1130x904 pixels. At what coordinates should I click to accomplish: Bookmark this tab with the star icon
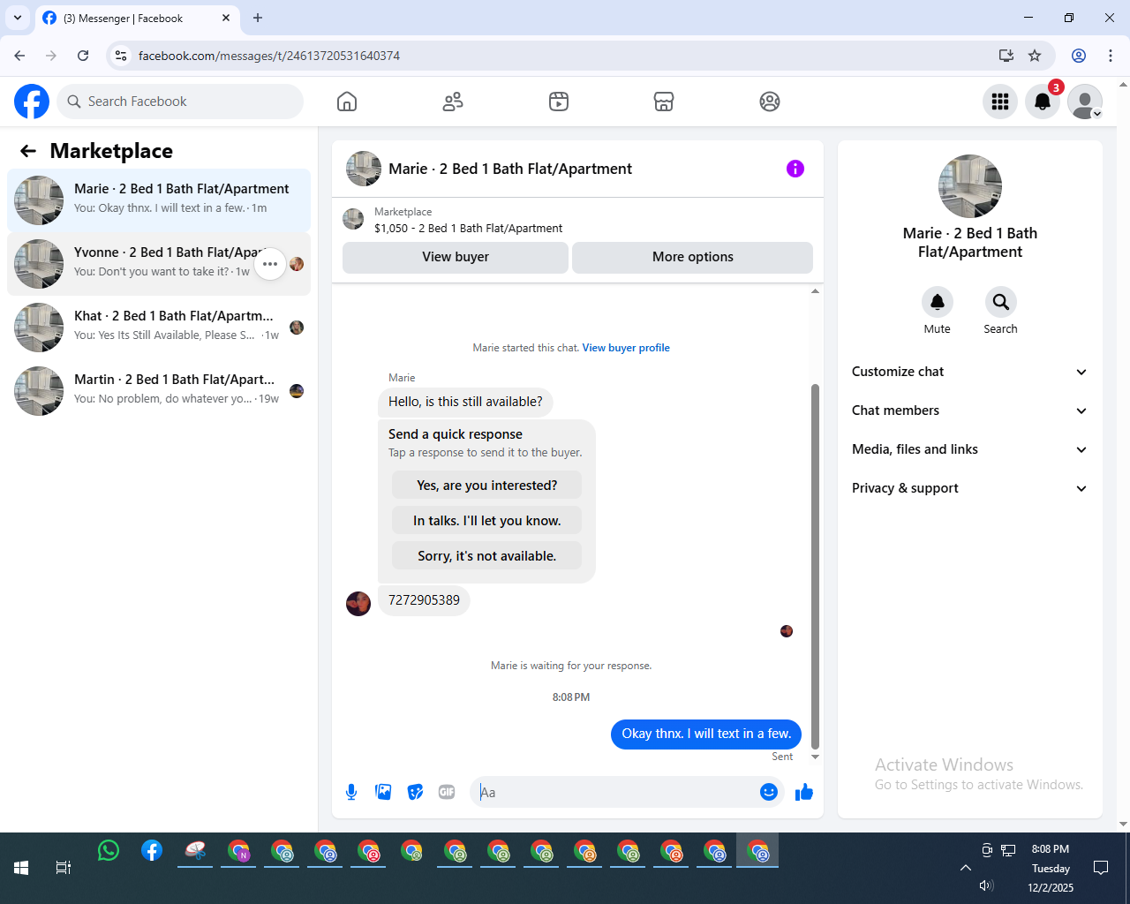point(1035,56)
